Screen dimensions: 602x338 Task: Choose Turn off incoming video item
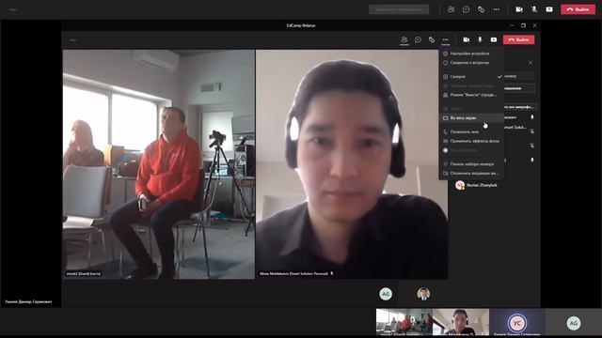tap(471, 173)
